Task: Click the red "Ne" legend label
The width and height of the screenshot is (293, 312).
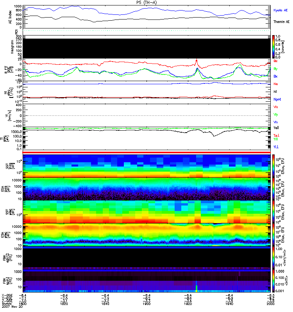Action: (x=276, y=84)
